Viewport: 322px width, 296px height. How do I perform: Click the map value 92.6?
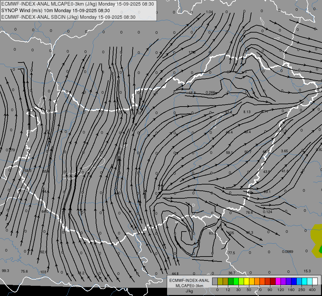click(x=43, y=252)
